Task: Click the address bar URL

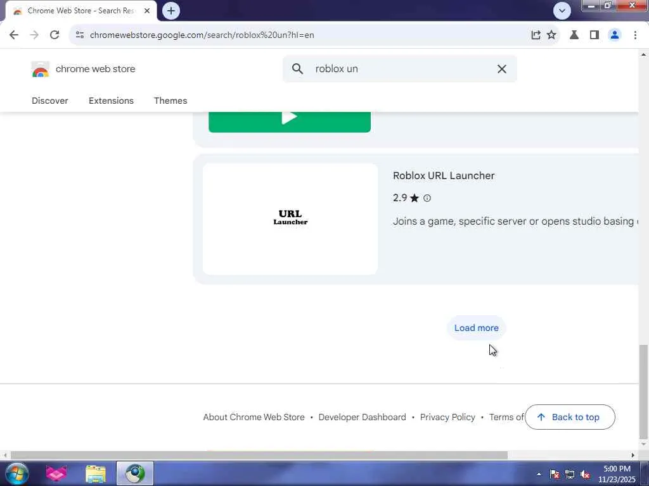Action: [202, 35]
